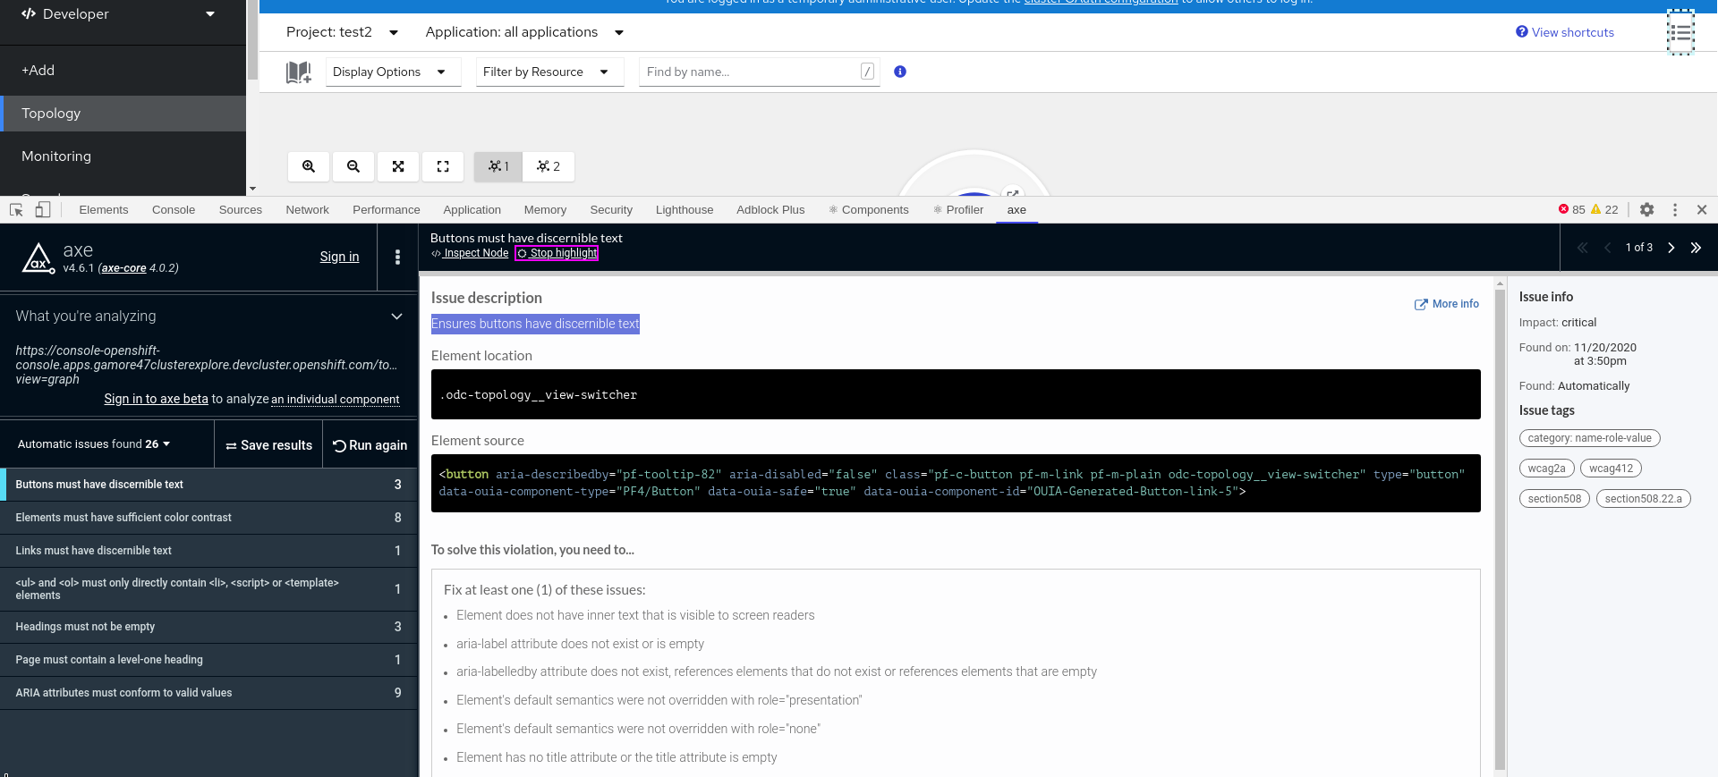Screen dimensions: 1718x777
Task: Select the axe tab
Action: tap(1016, 210)
